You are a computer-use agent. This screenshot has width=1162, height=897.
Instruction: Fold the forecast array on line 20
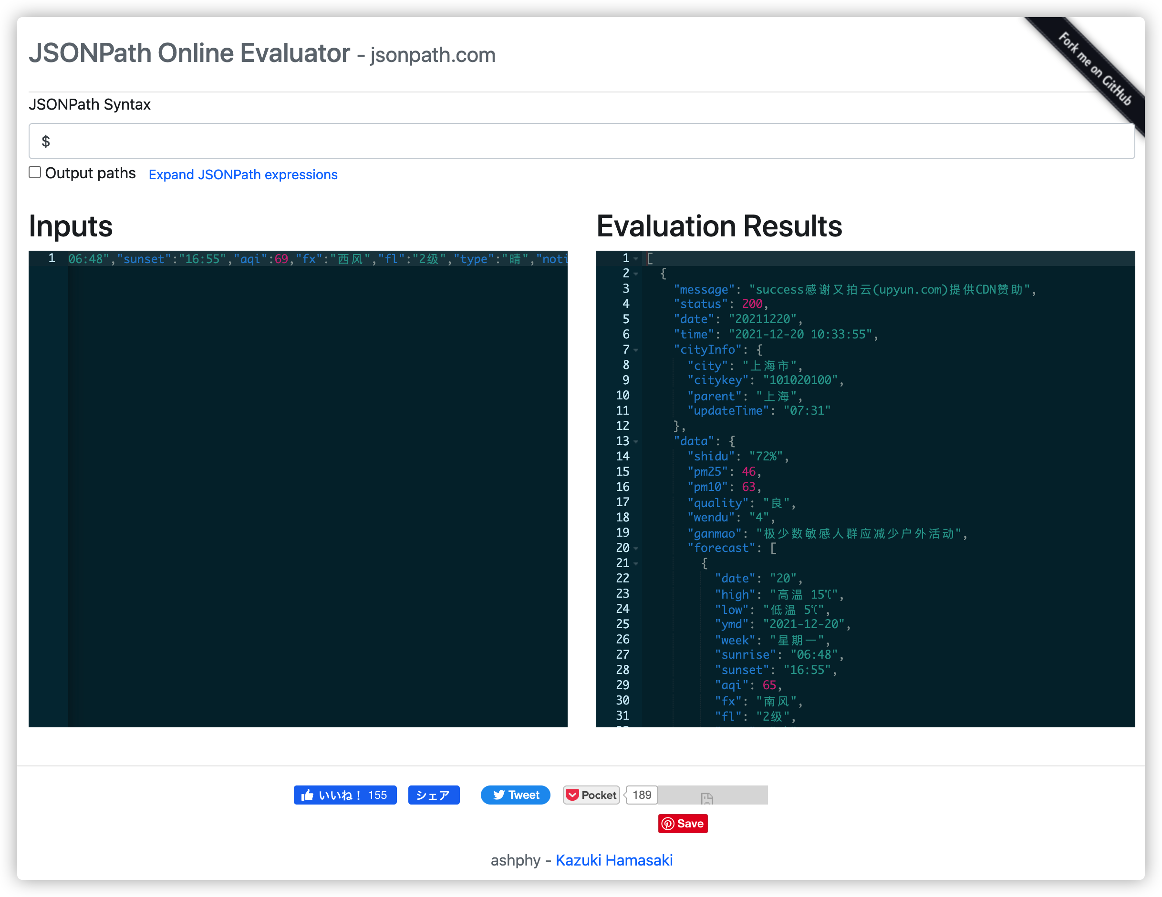click(x=636, y=548)
